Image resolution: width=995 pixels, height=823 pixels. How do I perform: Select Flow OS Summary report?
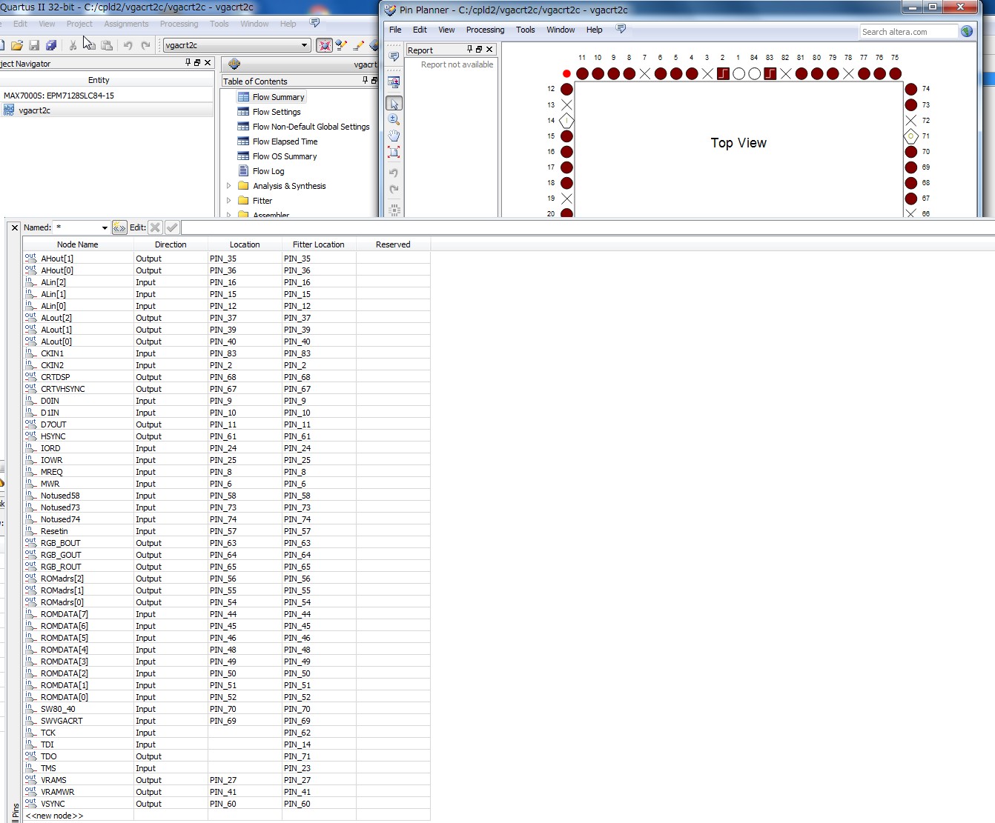[x=285, y=156]
